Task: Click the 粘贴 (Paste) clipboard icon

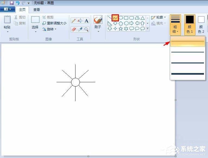Action: pyautogui.click(x=7, y=19)
